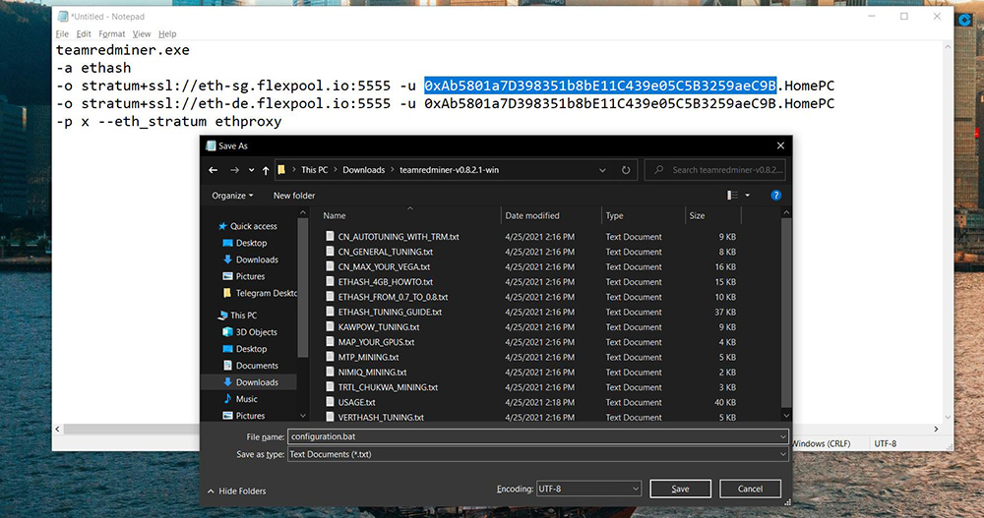Click the Save button
Image resolution: width=984 pixels, height=518 pixels.
pos(680,489)
